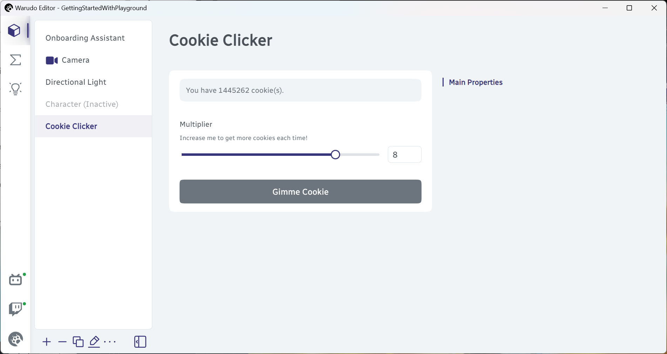Screen dimensions: 667x354
Task: Open the Warudo logo menu at bottom
Action: pos(16,339)
